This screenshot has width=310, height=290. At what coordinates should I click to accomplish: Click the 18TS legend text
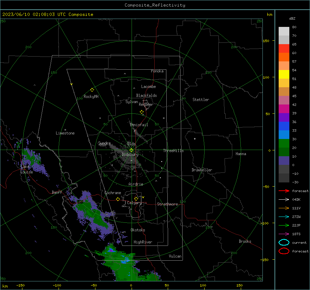coord(296,234)
